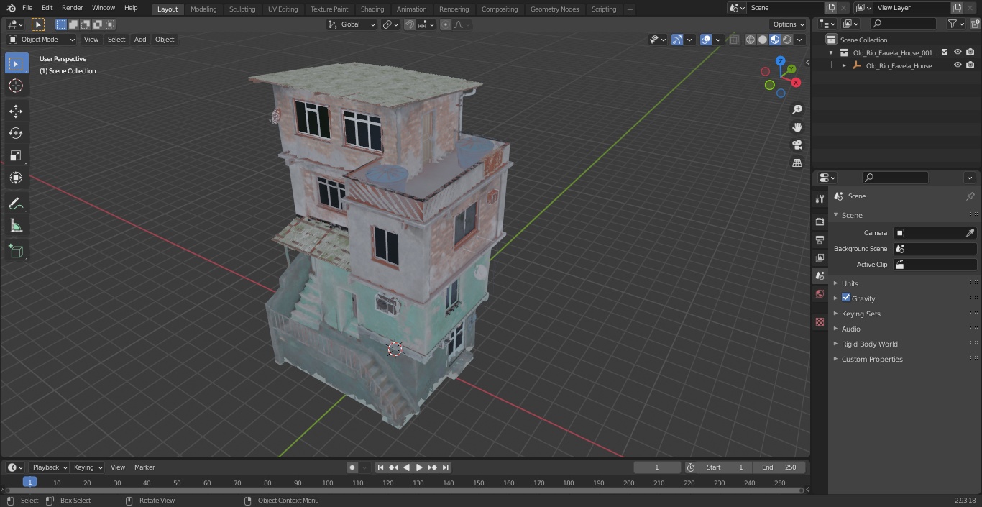The height and width of the screenshot is (507, 982).
Task: Disable Old_Rio_Favela_House in renders
Action: [x=970, y=65]
